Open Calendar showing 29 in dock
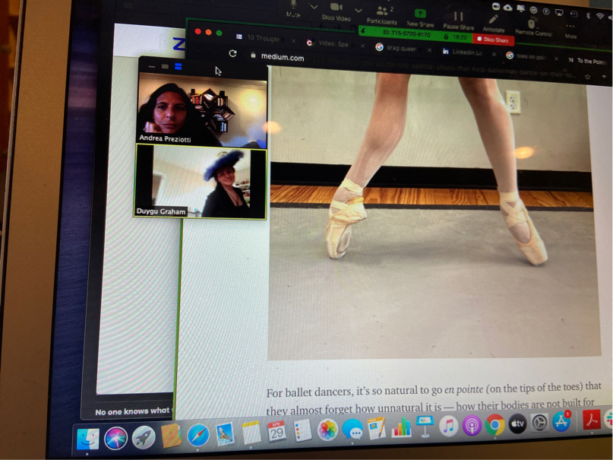This screenshot has height=460, width=613. [x=276, y=432]
